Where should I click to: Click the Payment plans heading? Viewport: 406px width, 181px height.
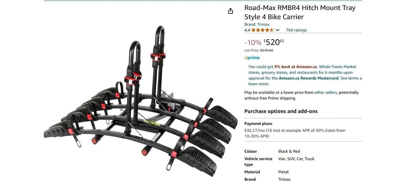point(258,124)
